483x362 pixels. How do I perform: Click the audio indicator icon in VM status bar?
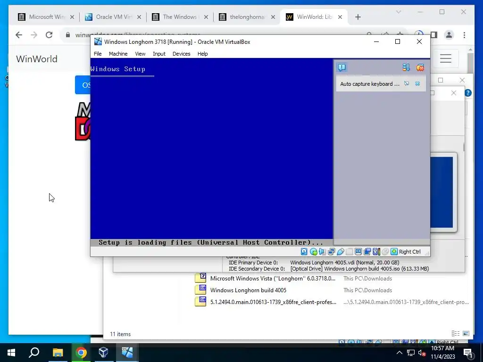322,252
